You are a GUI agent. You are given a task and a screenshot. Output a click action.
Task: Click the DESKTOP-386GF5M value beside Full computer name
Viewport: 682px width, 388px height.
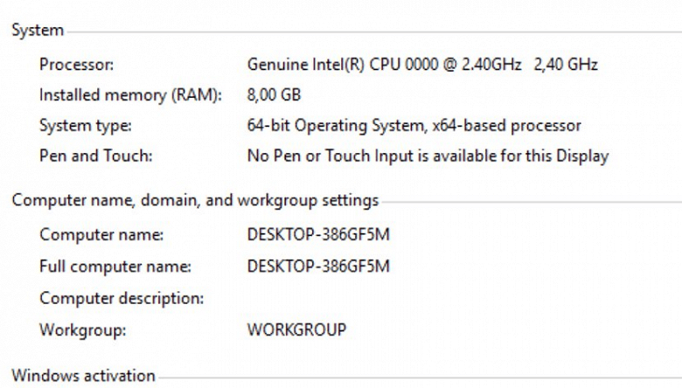click(x=318, y=267)
